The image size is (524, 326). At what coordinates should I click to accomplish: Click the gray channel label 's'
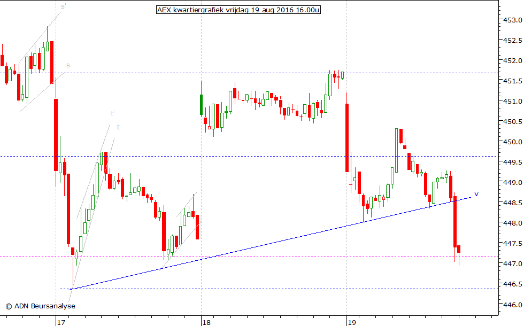(x=68, y=65)
